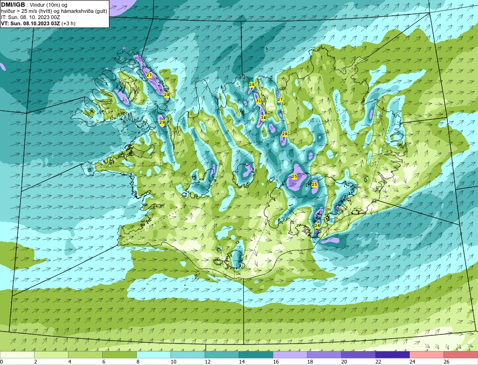478x365 pixels.
Task: Click gust label 28 just below label 34
Action: coord(285,134)
